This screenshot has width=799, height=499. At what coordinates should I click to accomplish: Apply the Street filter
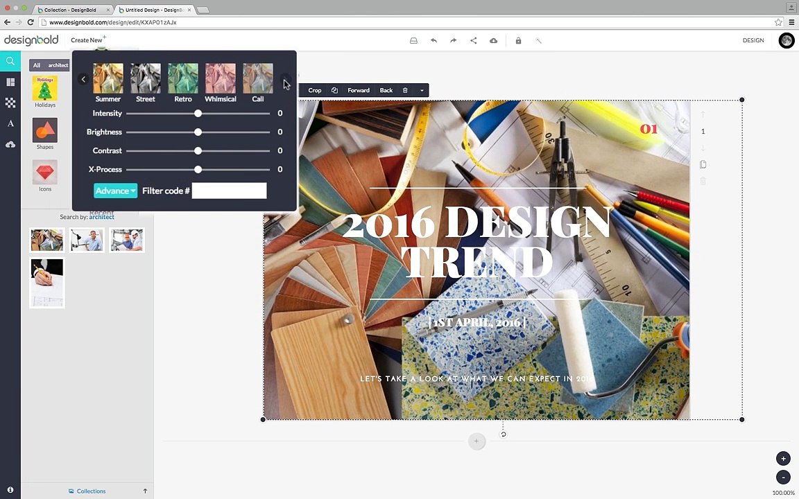pyautogui.click(x=145, y=83)
